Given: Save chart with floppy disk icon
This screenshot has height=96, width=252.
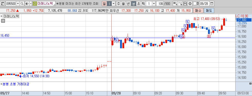Looking at the screenshot, I should click(x=185, y=4).
